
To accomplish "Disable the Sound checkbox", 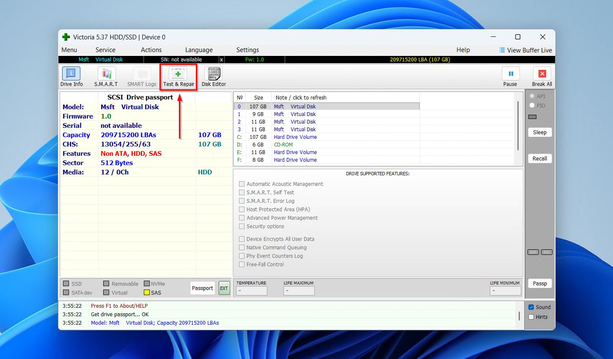I will point(531,307).
